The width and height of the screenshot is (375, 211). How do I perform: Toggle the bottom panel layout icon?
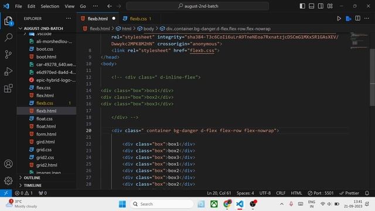311,6
